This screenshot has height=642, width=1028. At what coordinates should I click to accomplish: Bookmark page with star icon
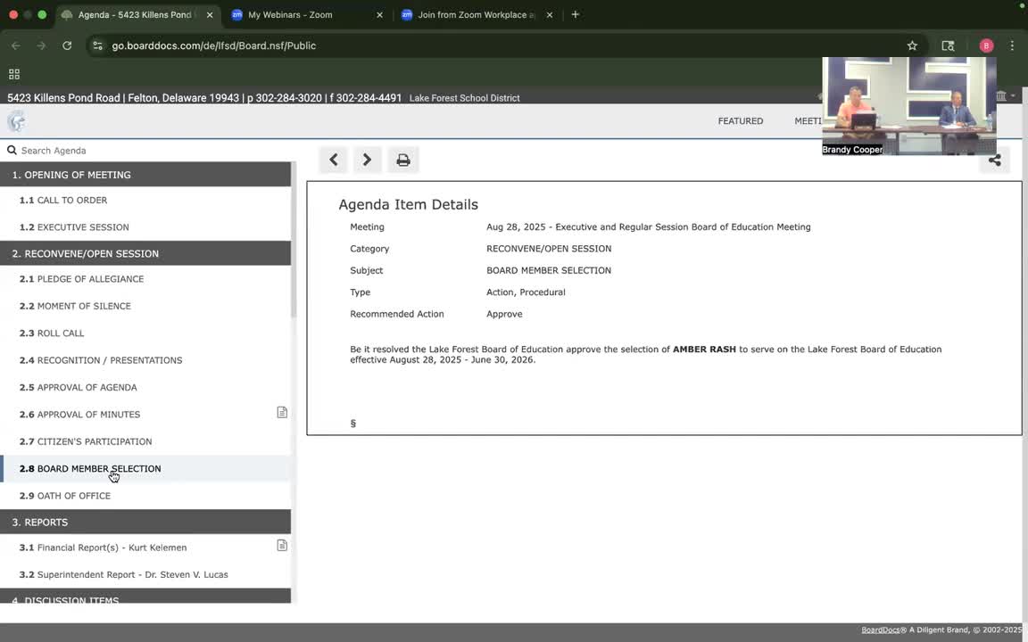(x=912, y=45)
